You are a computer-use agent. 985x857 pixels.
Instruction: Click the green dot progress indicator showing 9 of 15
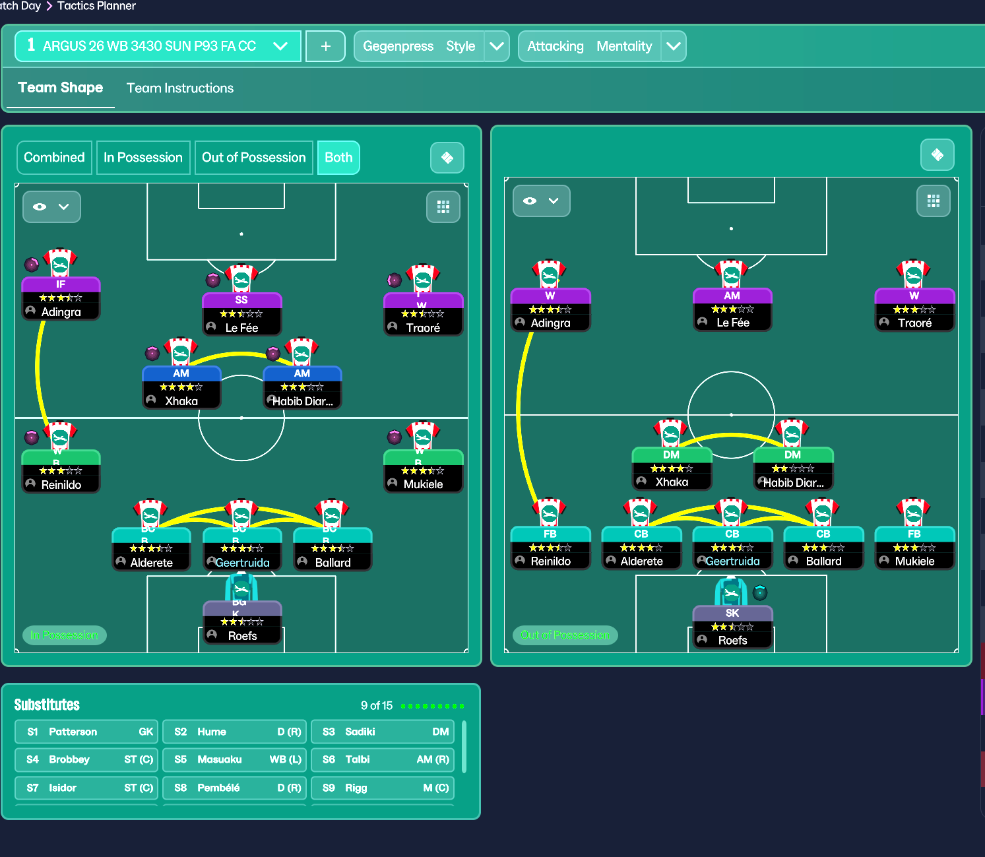432,705
